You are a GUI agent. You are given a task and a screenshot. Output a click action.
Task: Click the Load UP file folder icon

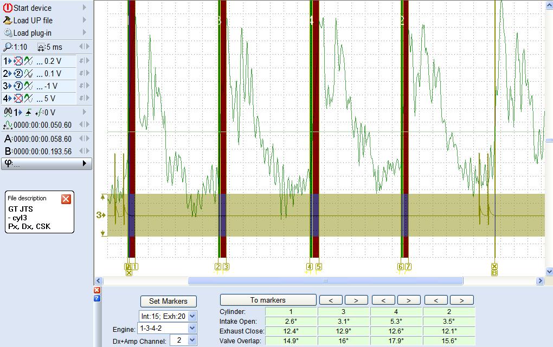click(x=8, y=21)
